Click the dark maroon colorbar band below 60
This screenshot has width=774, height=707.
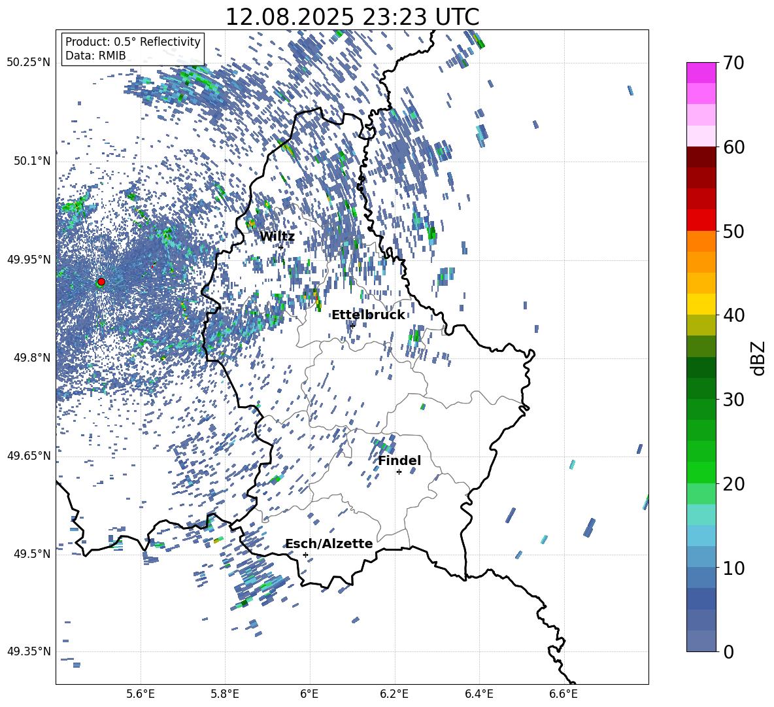pyautogui.click(x=701, y=157)
